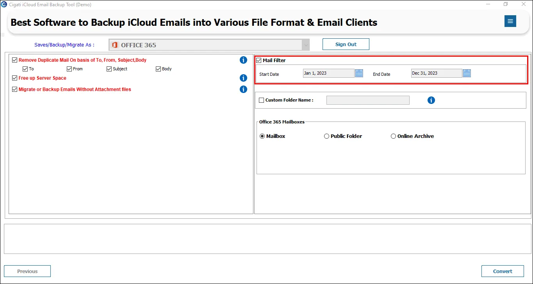The image size is (533, 284).
Task: Open the End Date calendar picker
Action: [x=467, y=73]
